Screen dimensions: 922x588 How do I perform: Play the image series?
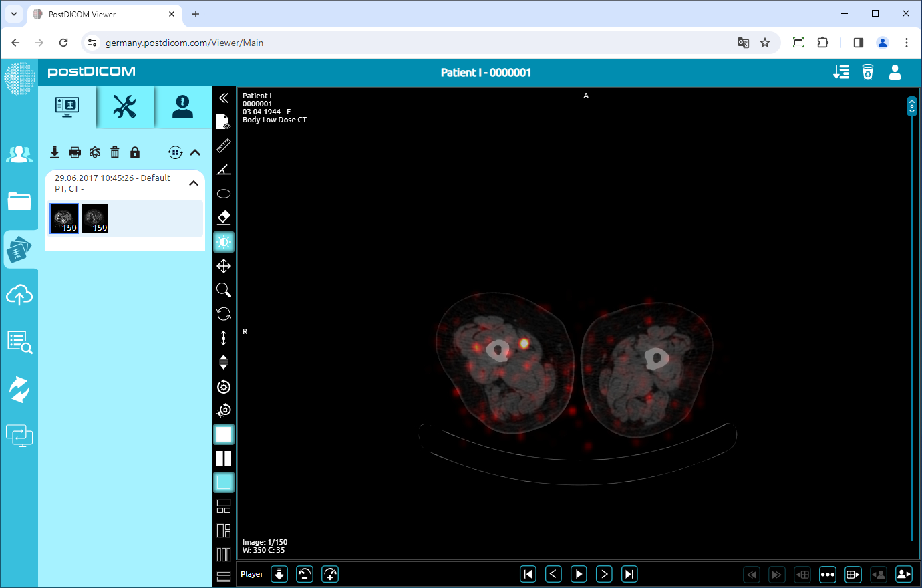click(x=579, y=573)
